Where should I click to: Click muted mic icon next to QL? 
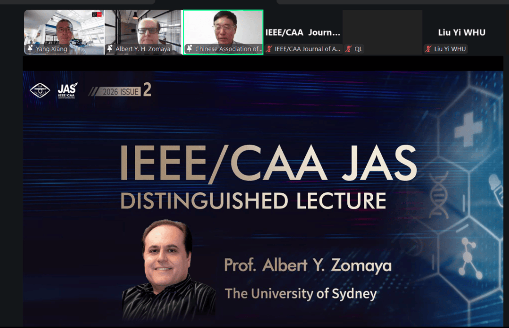click(349, 49)
